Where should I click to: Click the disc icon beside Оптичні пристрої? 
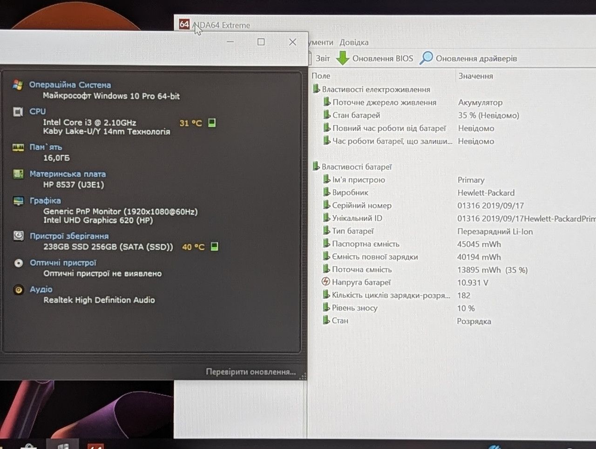[x=18, y=263]
